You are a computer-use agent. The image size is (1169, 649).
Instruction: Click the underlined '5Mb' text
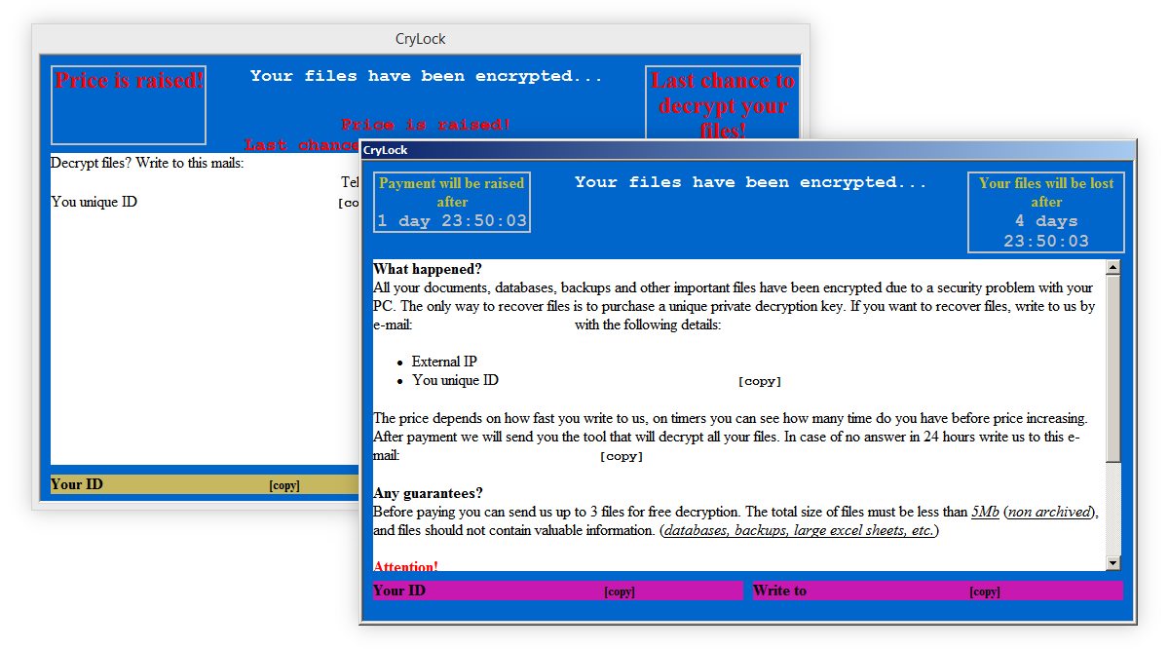pyautogui.click(x=985, y=512)
